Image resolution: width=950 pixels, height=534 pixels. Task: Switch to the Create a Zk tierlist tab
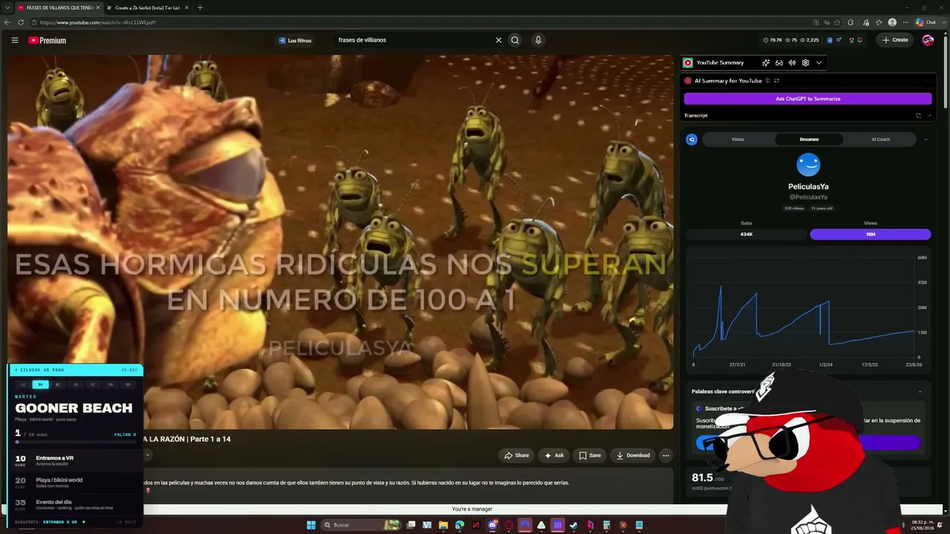147,7
